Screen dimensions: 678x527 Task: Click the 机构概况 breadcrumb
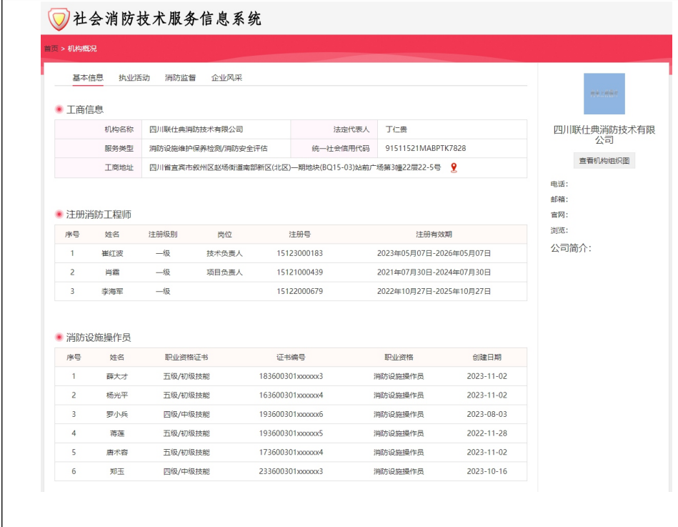82,49
